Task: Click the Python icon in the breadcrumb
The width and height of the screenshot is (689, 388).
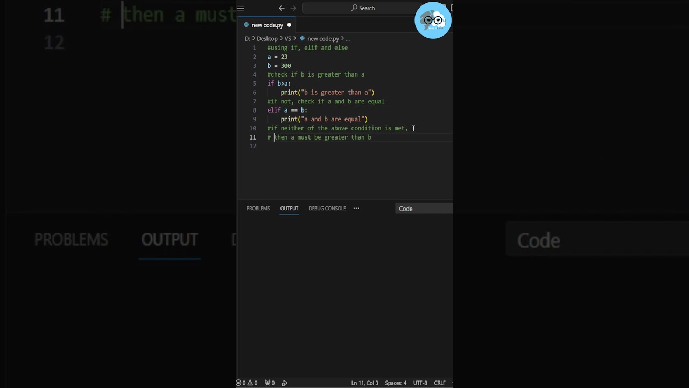Action: (303, 39)
